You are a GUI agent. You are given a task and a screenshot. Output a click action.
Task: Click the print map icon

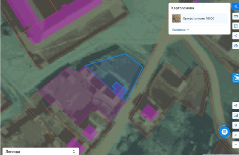pos(236,45)
